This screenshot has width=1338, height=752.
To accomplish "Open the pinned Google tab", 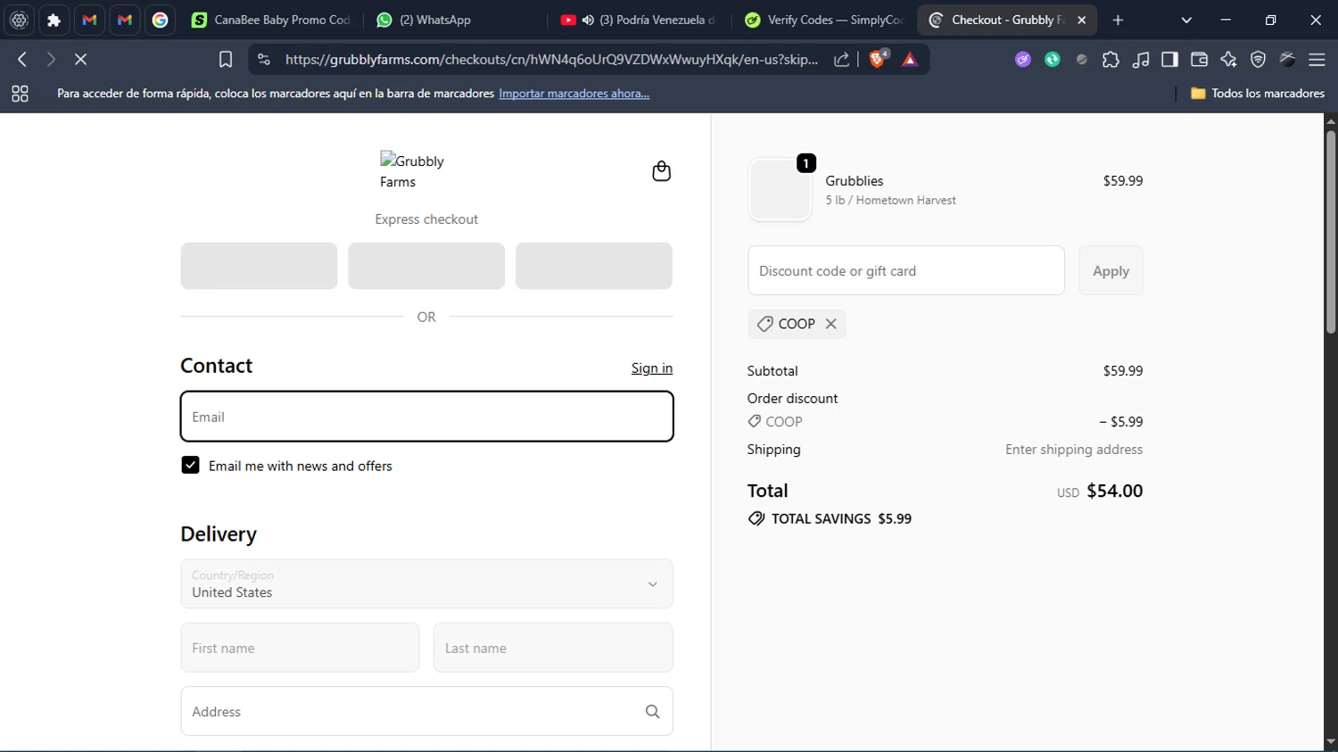I will [161, 20].
